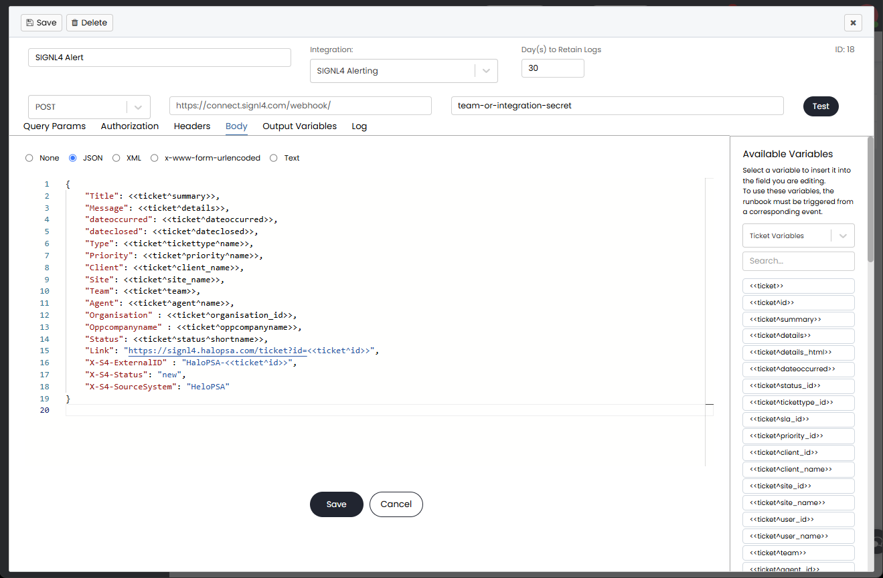Open the Headers tab
The width and height of the screenshot is (883, 578).
[192, 126]
